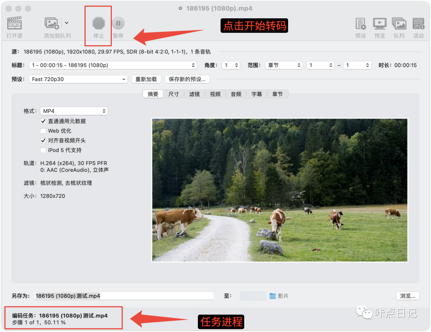Click the Open Source (打开源) clapperboard icon
The image size is (431, 332).
tap(14, 24)
